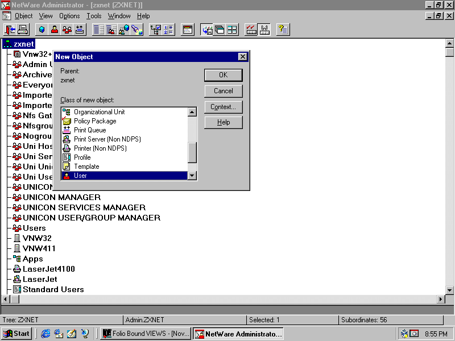The width and height of the screenshot is (455, 341).
Task: Click the print queue toolbar icon
Action: pos(80,30)
